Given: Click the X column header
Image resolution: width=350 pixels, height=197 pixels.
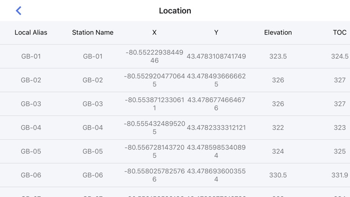Looking at the screenshot, I should click(x=154, y=33).
